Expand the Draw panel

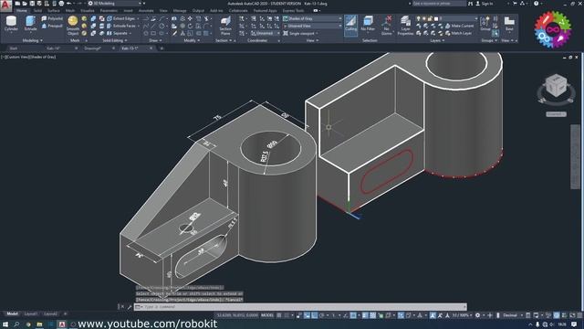[155, 40]
